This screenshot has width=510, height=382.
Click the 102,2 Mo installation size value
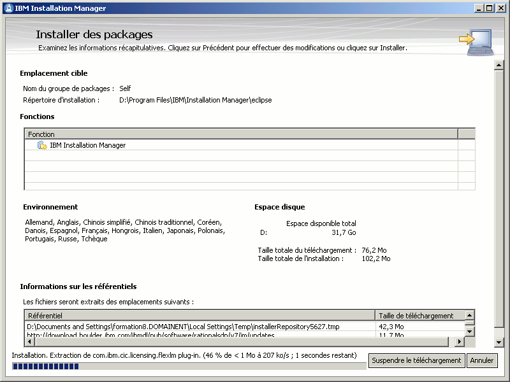pyautogui.click(x=376, y=258)
